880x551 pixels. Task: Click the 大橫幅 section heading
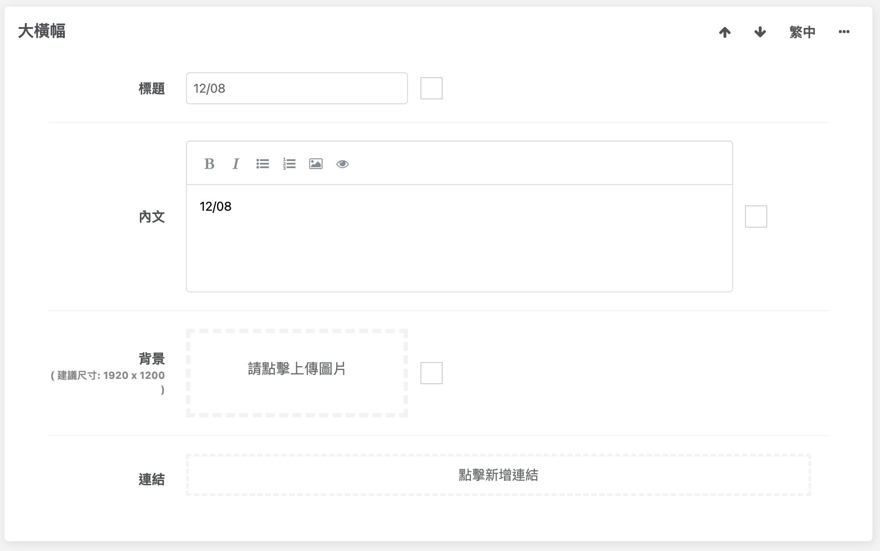(x=42, y=31)
